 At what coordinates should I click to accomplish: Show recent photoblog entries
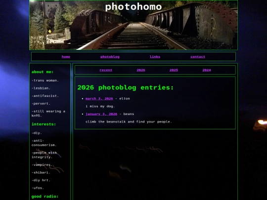pos(106,70)
